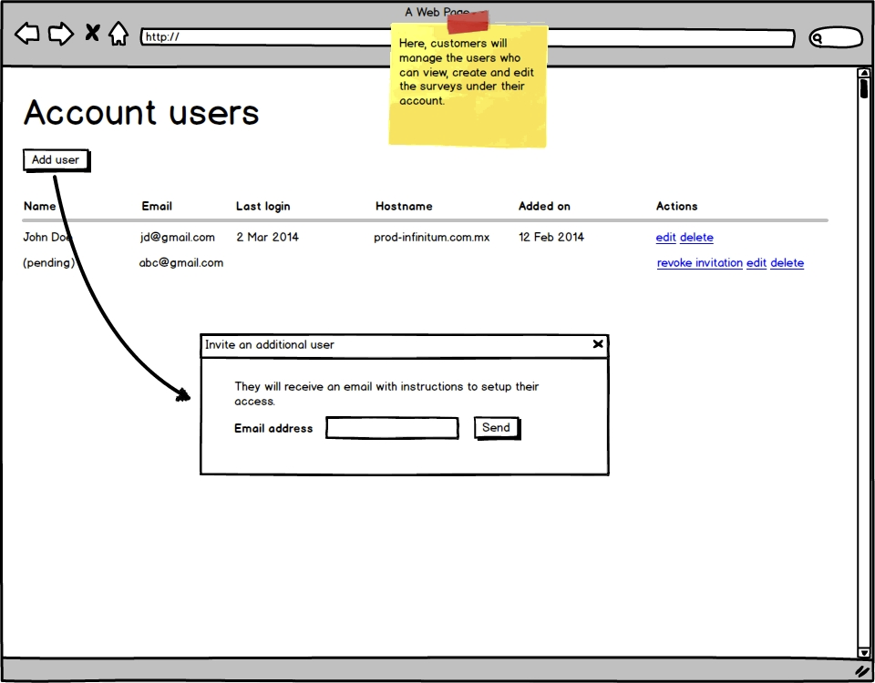Click the Account users heading

142,112
